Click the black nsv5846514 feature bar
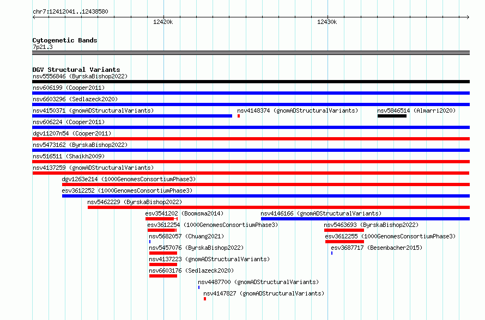This screenshot has width=485, height=320. [392, 116]
